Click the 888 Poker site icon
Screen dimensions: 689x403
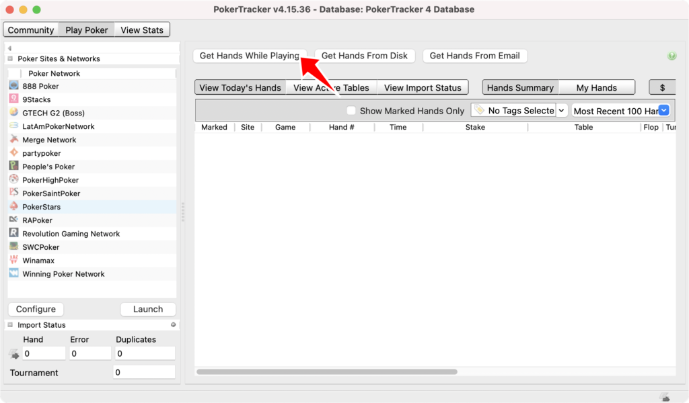click(x=14, y=85)
